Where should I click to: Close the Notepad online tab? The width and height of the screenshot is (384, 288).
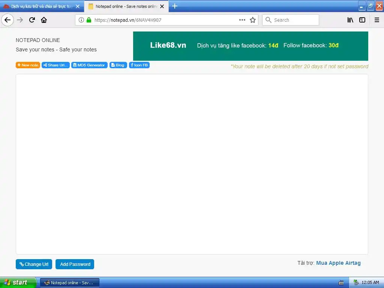coord(162,6)
